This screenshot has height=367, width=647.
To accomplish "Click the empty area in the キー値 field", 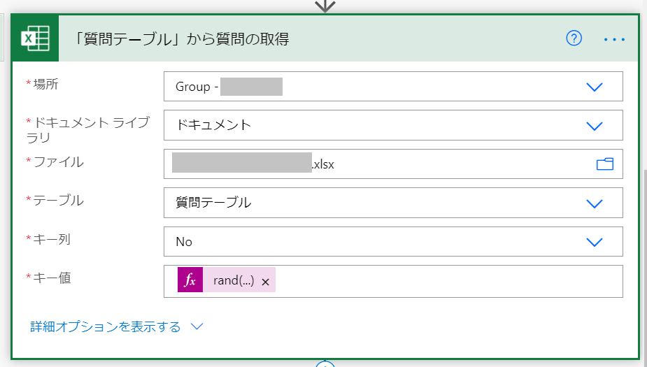I will click(448, 281).
